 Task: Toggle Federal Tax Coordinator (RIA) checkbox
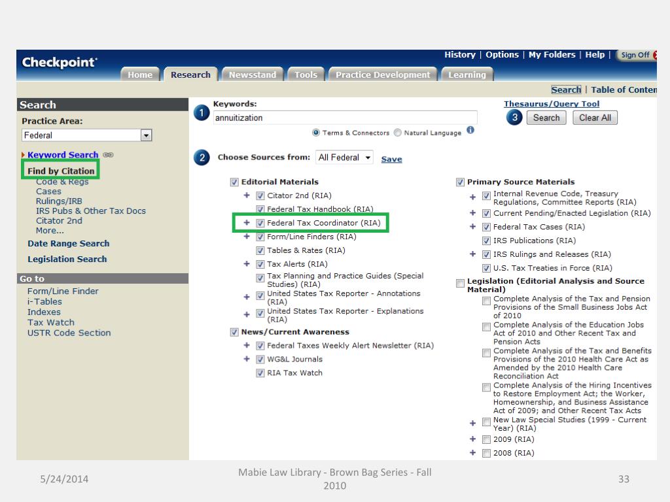tap(260, 224)
